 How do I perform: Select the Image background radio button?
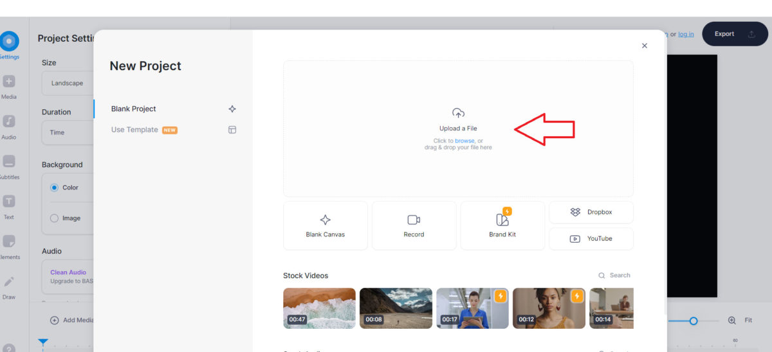click(54, 218)
